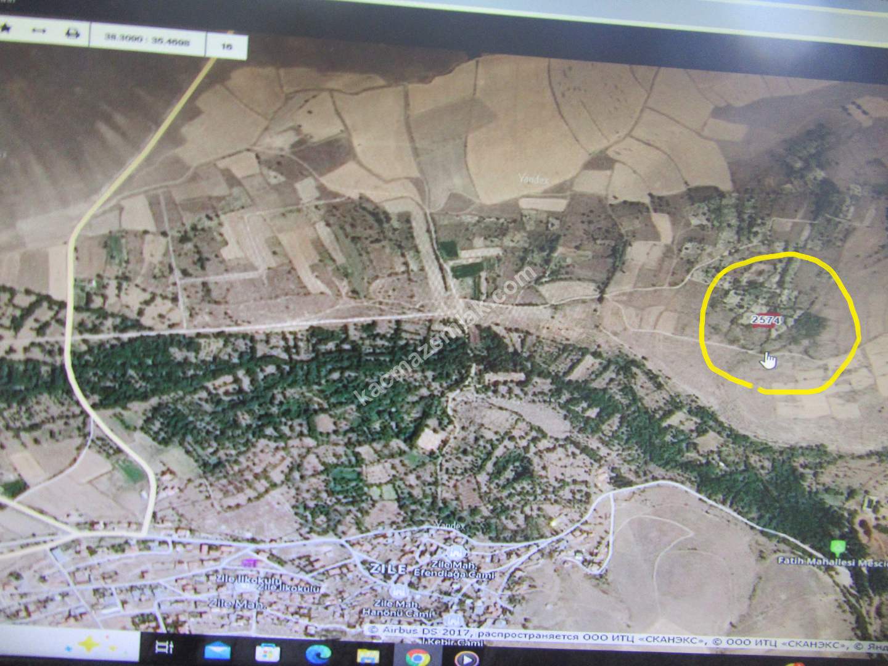Screen dimensions: 888x666
Task: Click the Efendiağa Cami mosque marker icon
Action: tap(456, 551)
